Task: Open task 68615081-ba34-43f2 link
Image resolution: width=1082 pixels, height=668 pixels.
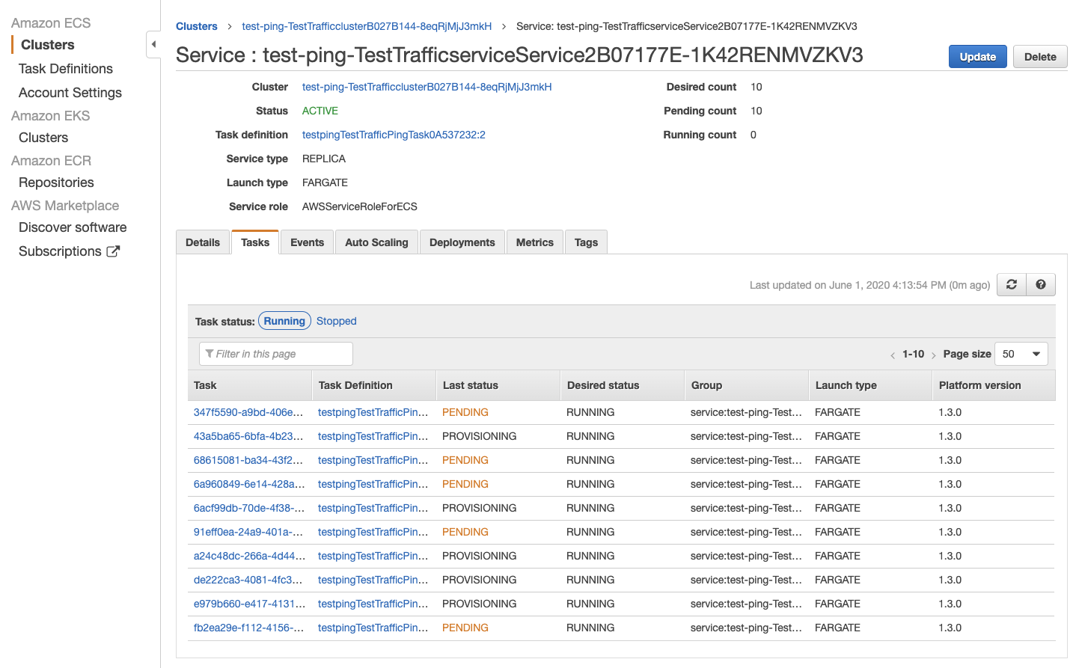Action: coord(248,460)
